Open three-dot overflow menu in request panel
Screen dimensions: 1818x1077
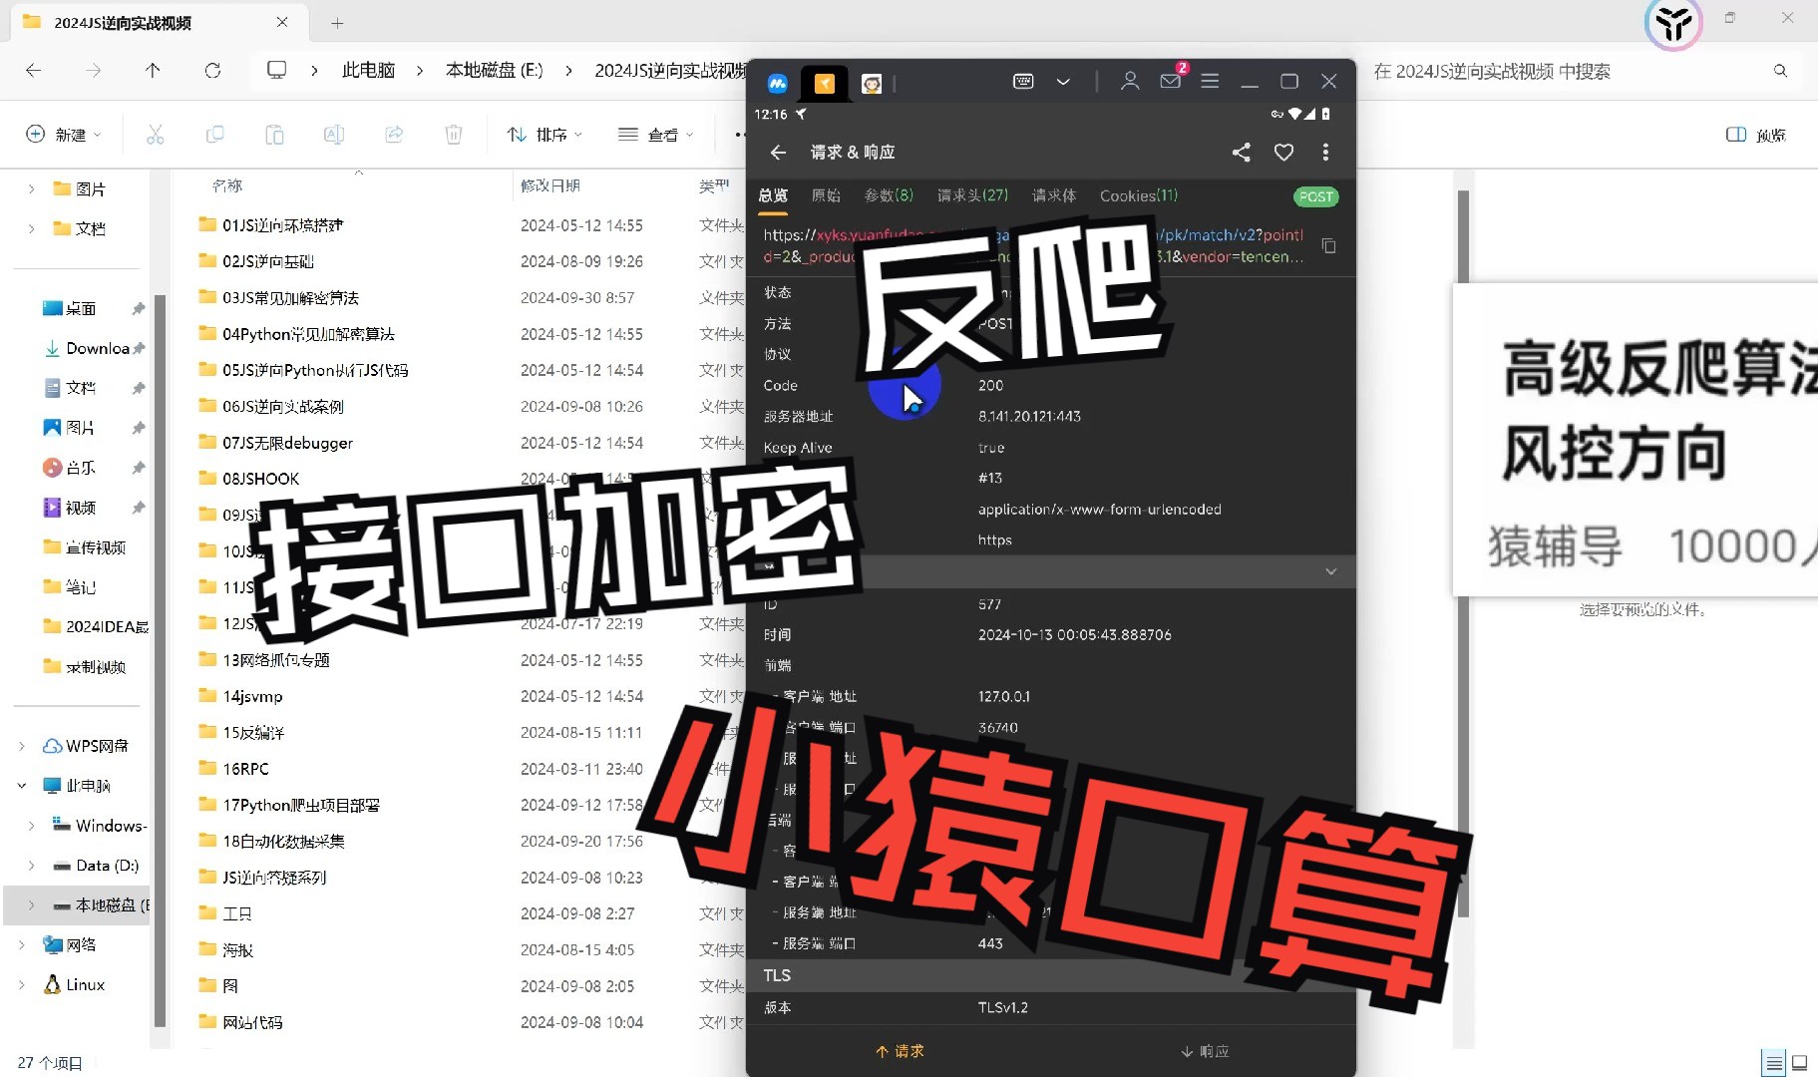click(x=1325, y=152)
